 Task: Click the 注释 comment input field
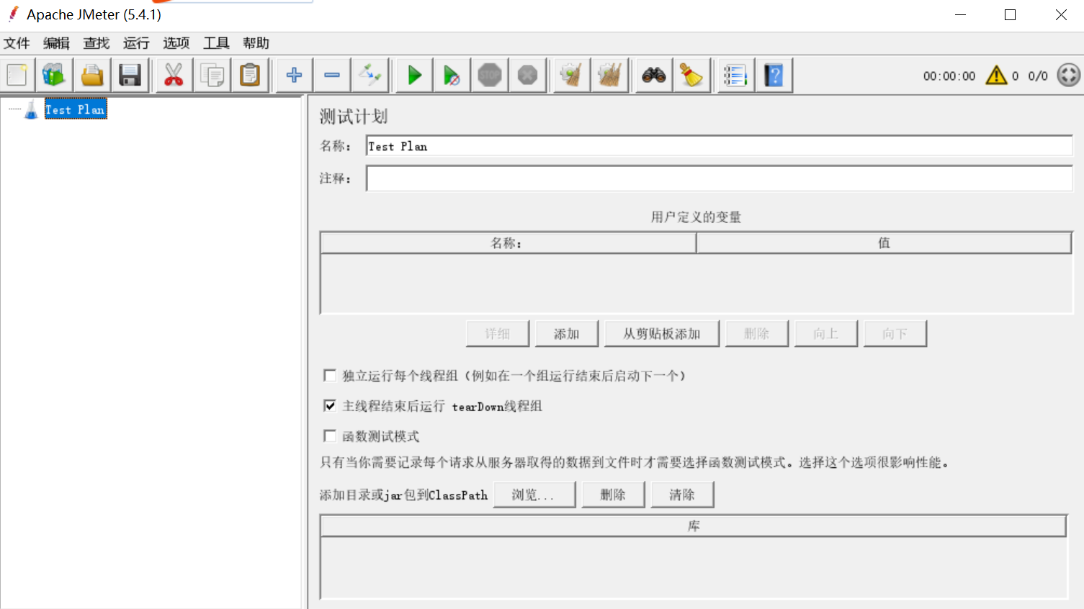pyautogui.click(x=719, y=178)
